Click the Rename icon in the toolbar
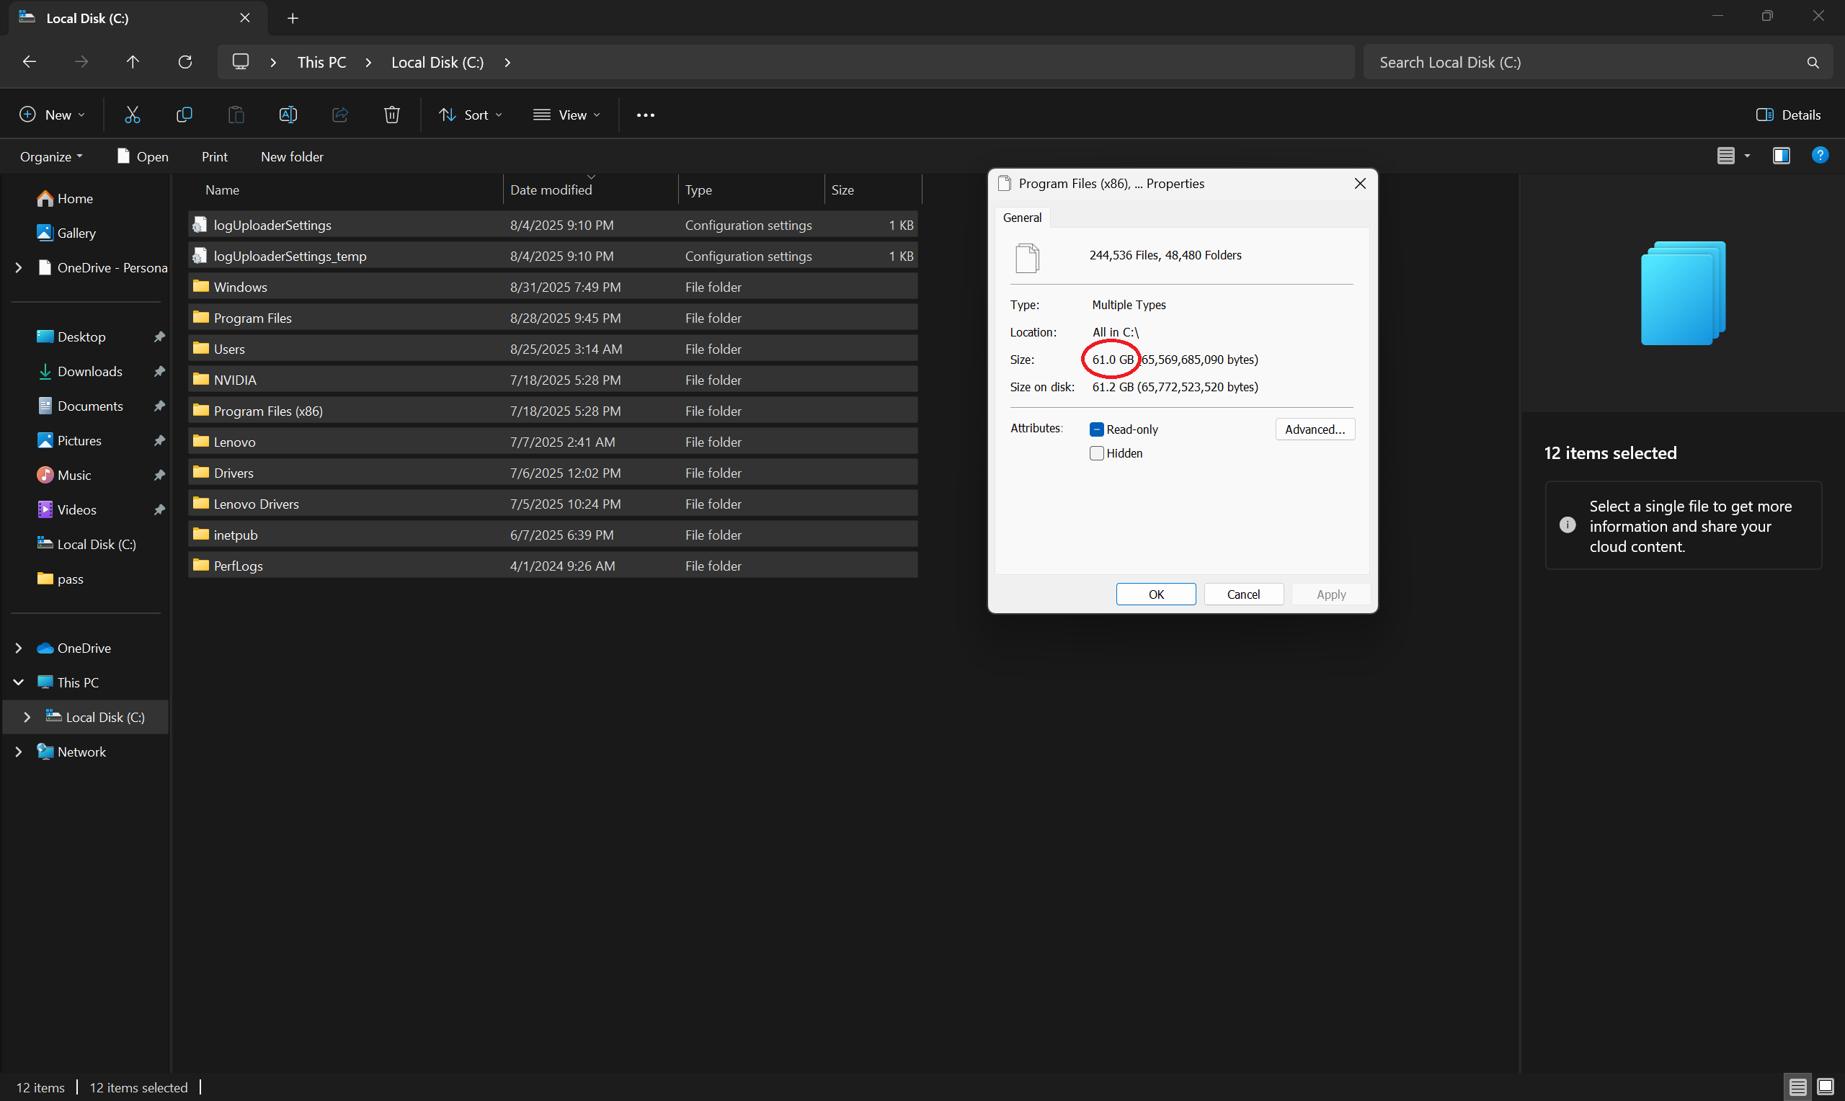 click(288, 115)
